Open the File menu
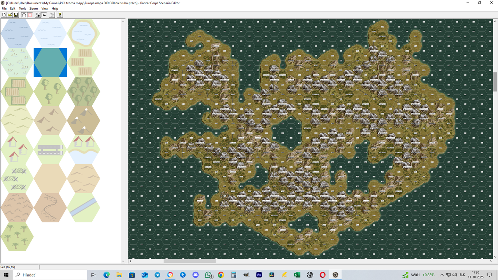 (x=4, y=8)
